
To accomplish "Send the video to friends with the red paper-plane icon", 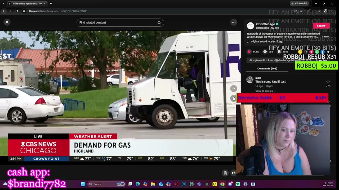I will point(311,52).
